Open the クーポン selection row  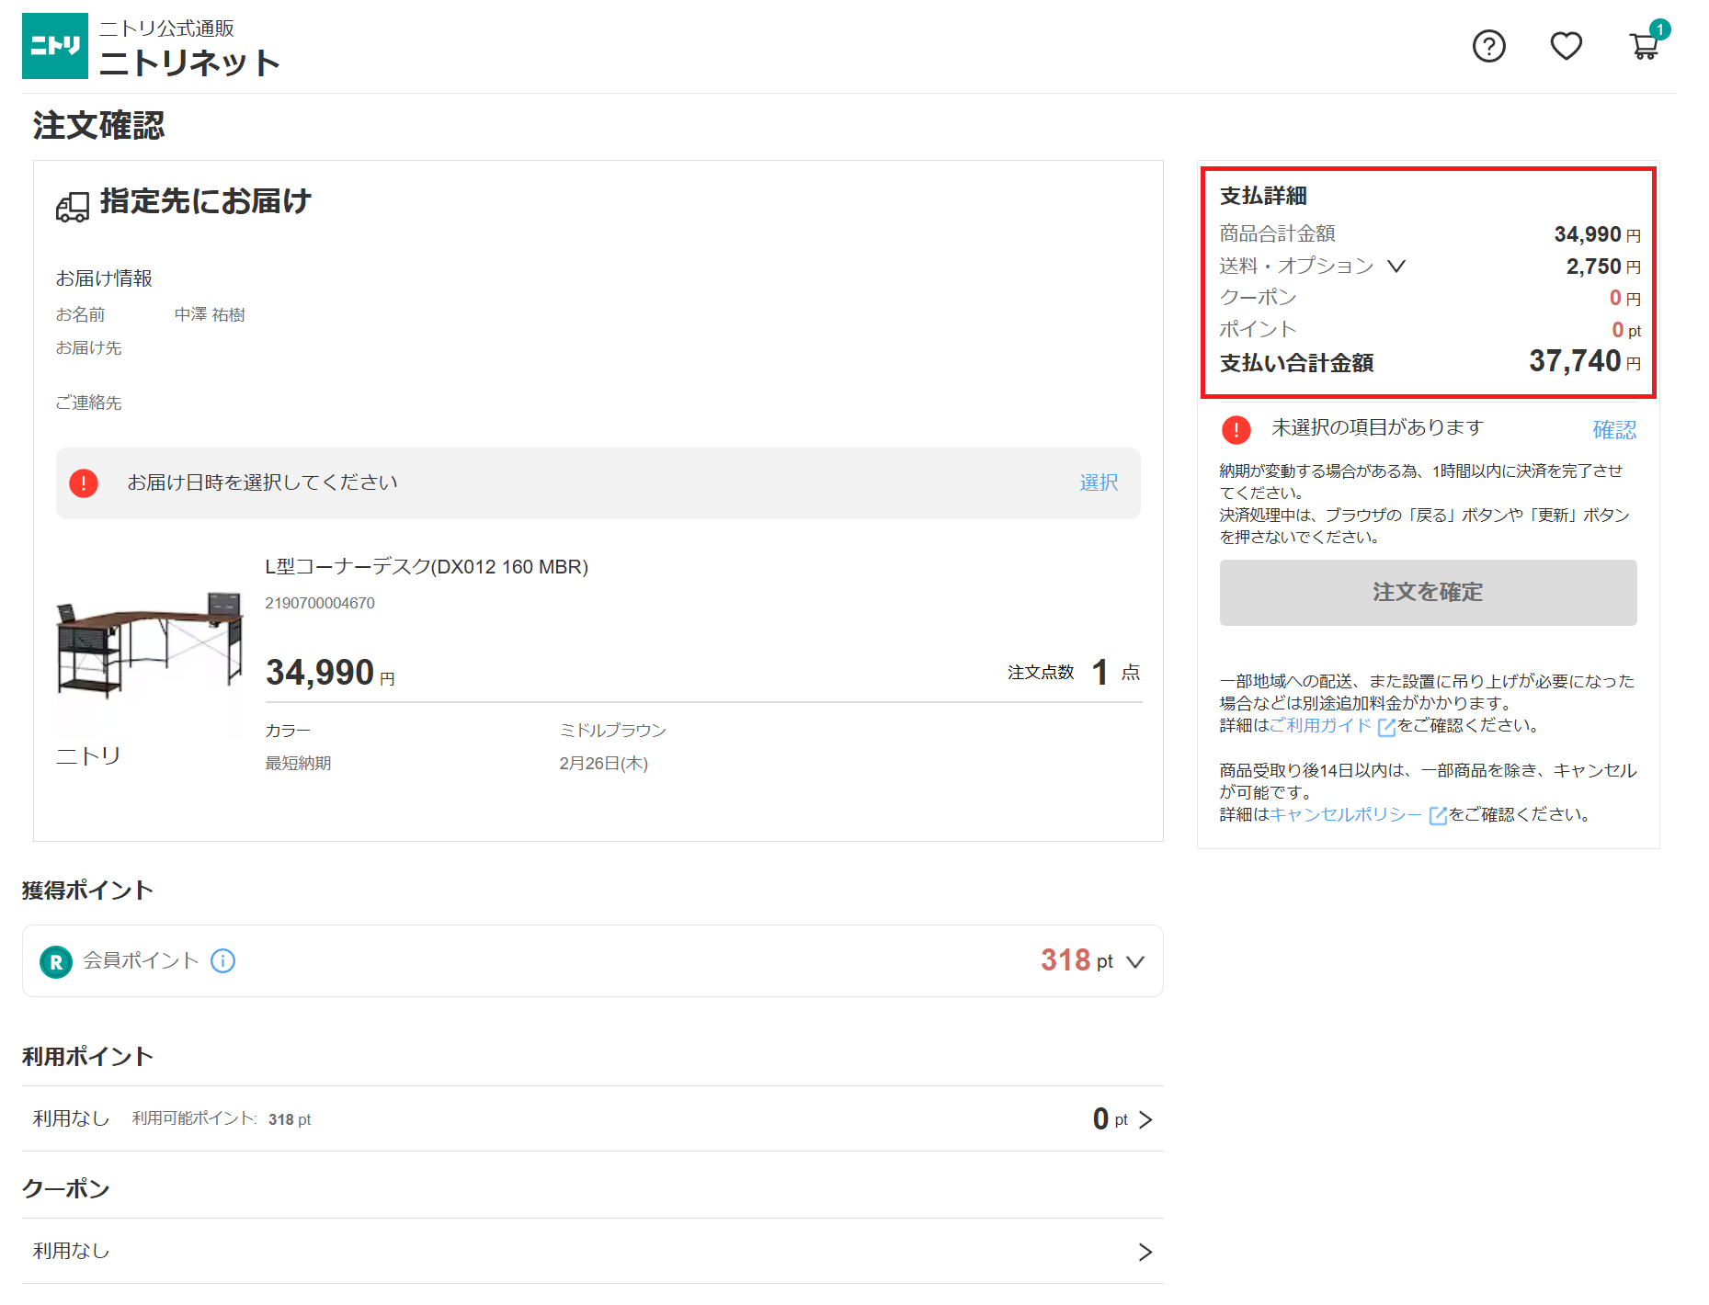coord(1145,1251)
